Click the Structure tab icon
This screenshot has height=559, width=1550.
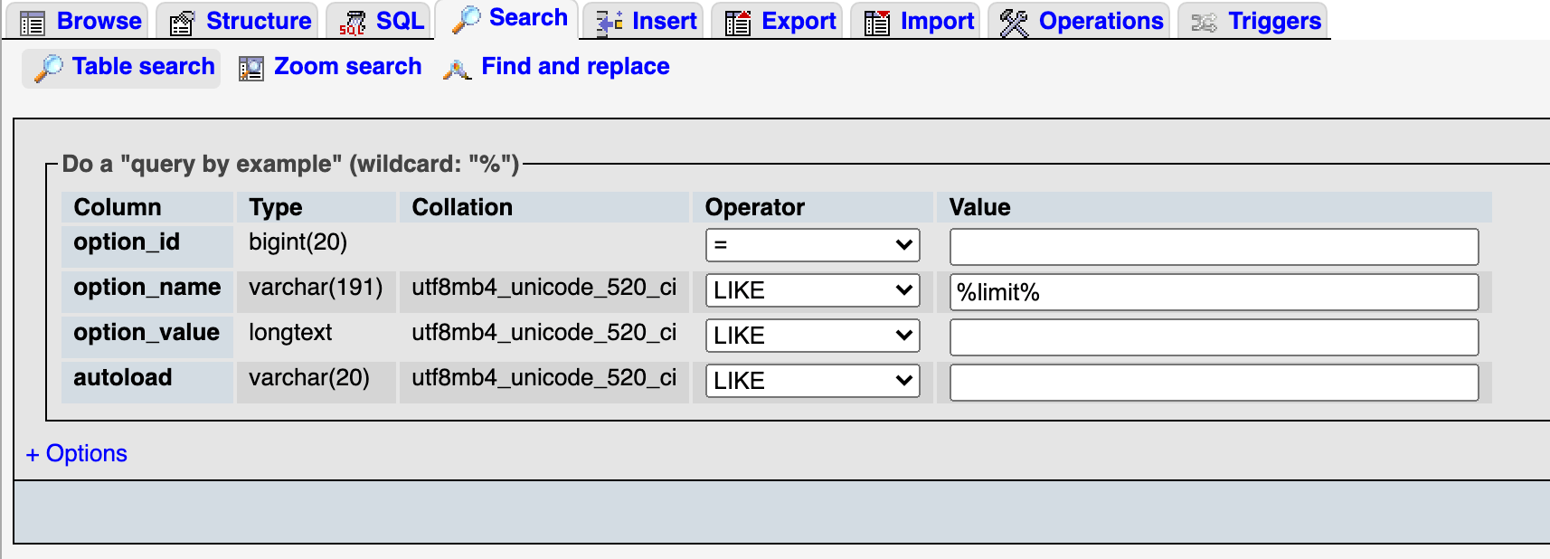[182, 23]
